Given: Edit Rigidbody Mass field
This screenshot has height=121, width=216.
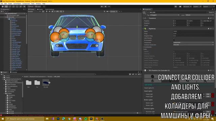Looking at the screenshot, I should pyautogui.click(x=193, y=31).
